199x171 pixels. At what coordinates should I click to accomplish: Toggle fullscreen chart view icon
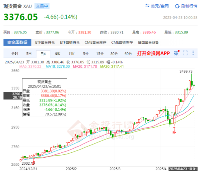pyautogui.click(x=185, y=53)
